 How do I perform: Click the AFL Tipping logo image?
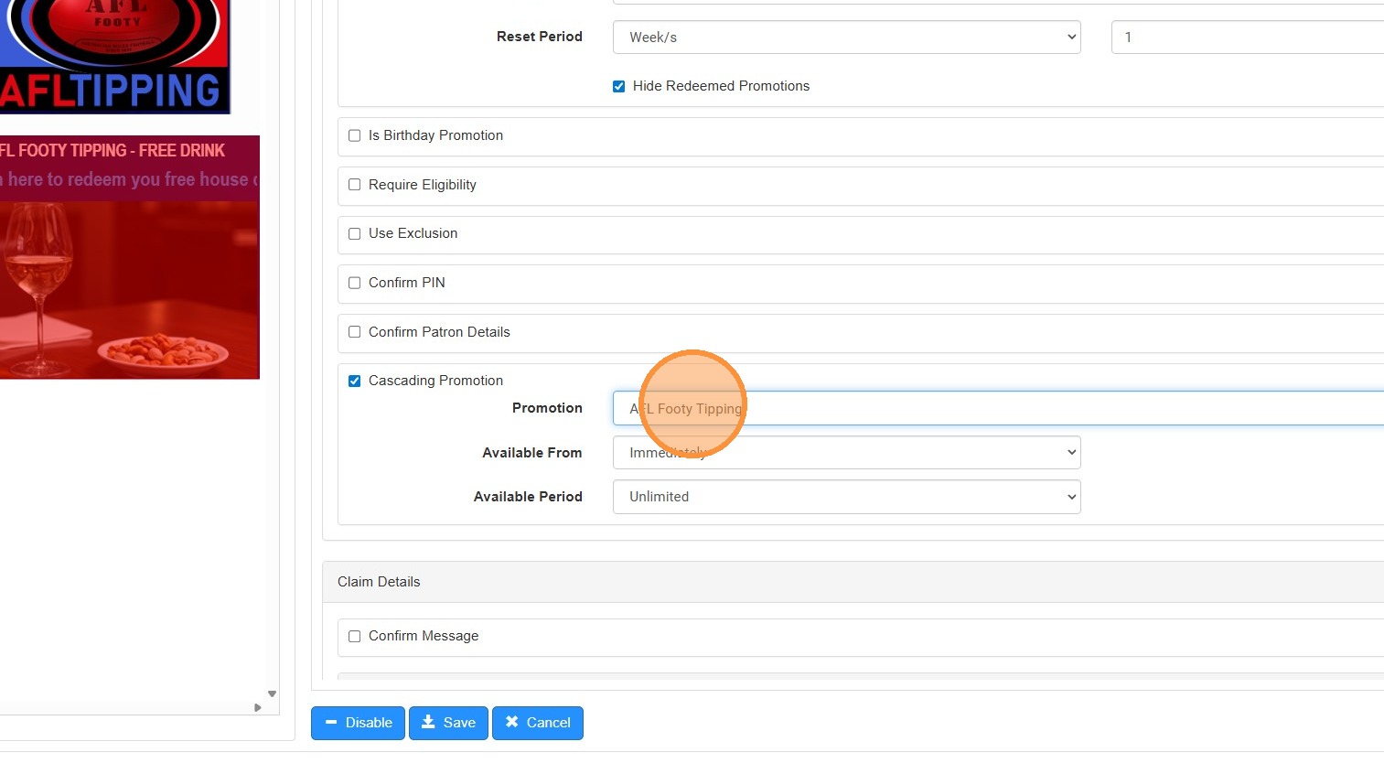click(x=114, y=55)
